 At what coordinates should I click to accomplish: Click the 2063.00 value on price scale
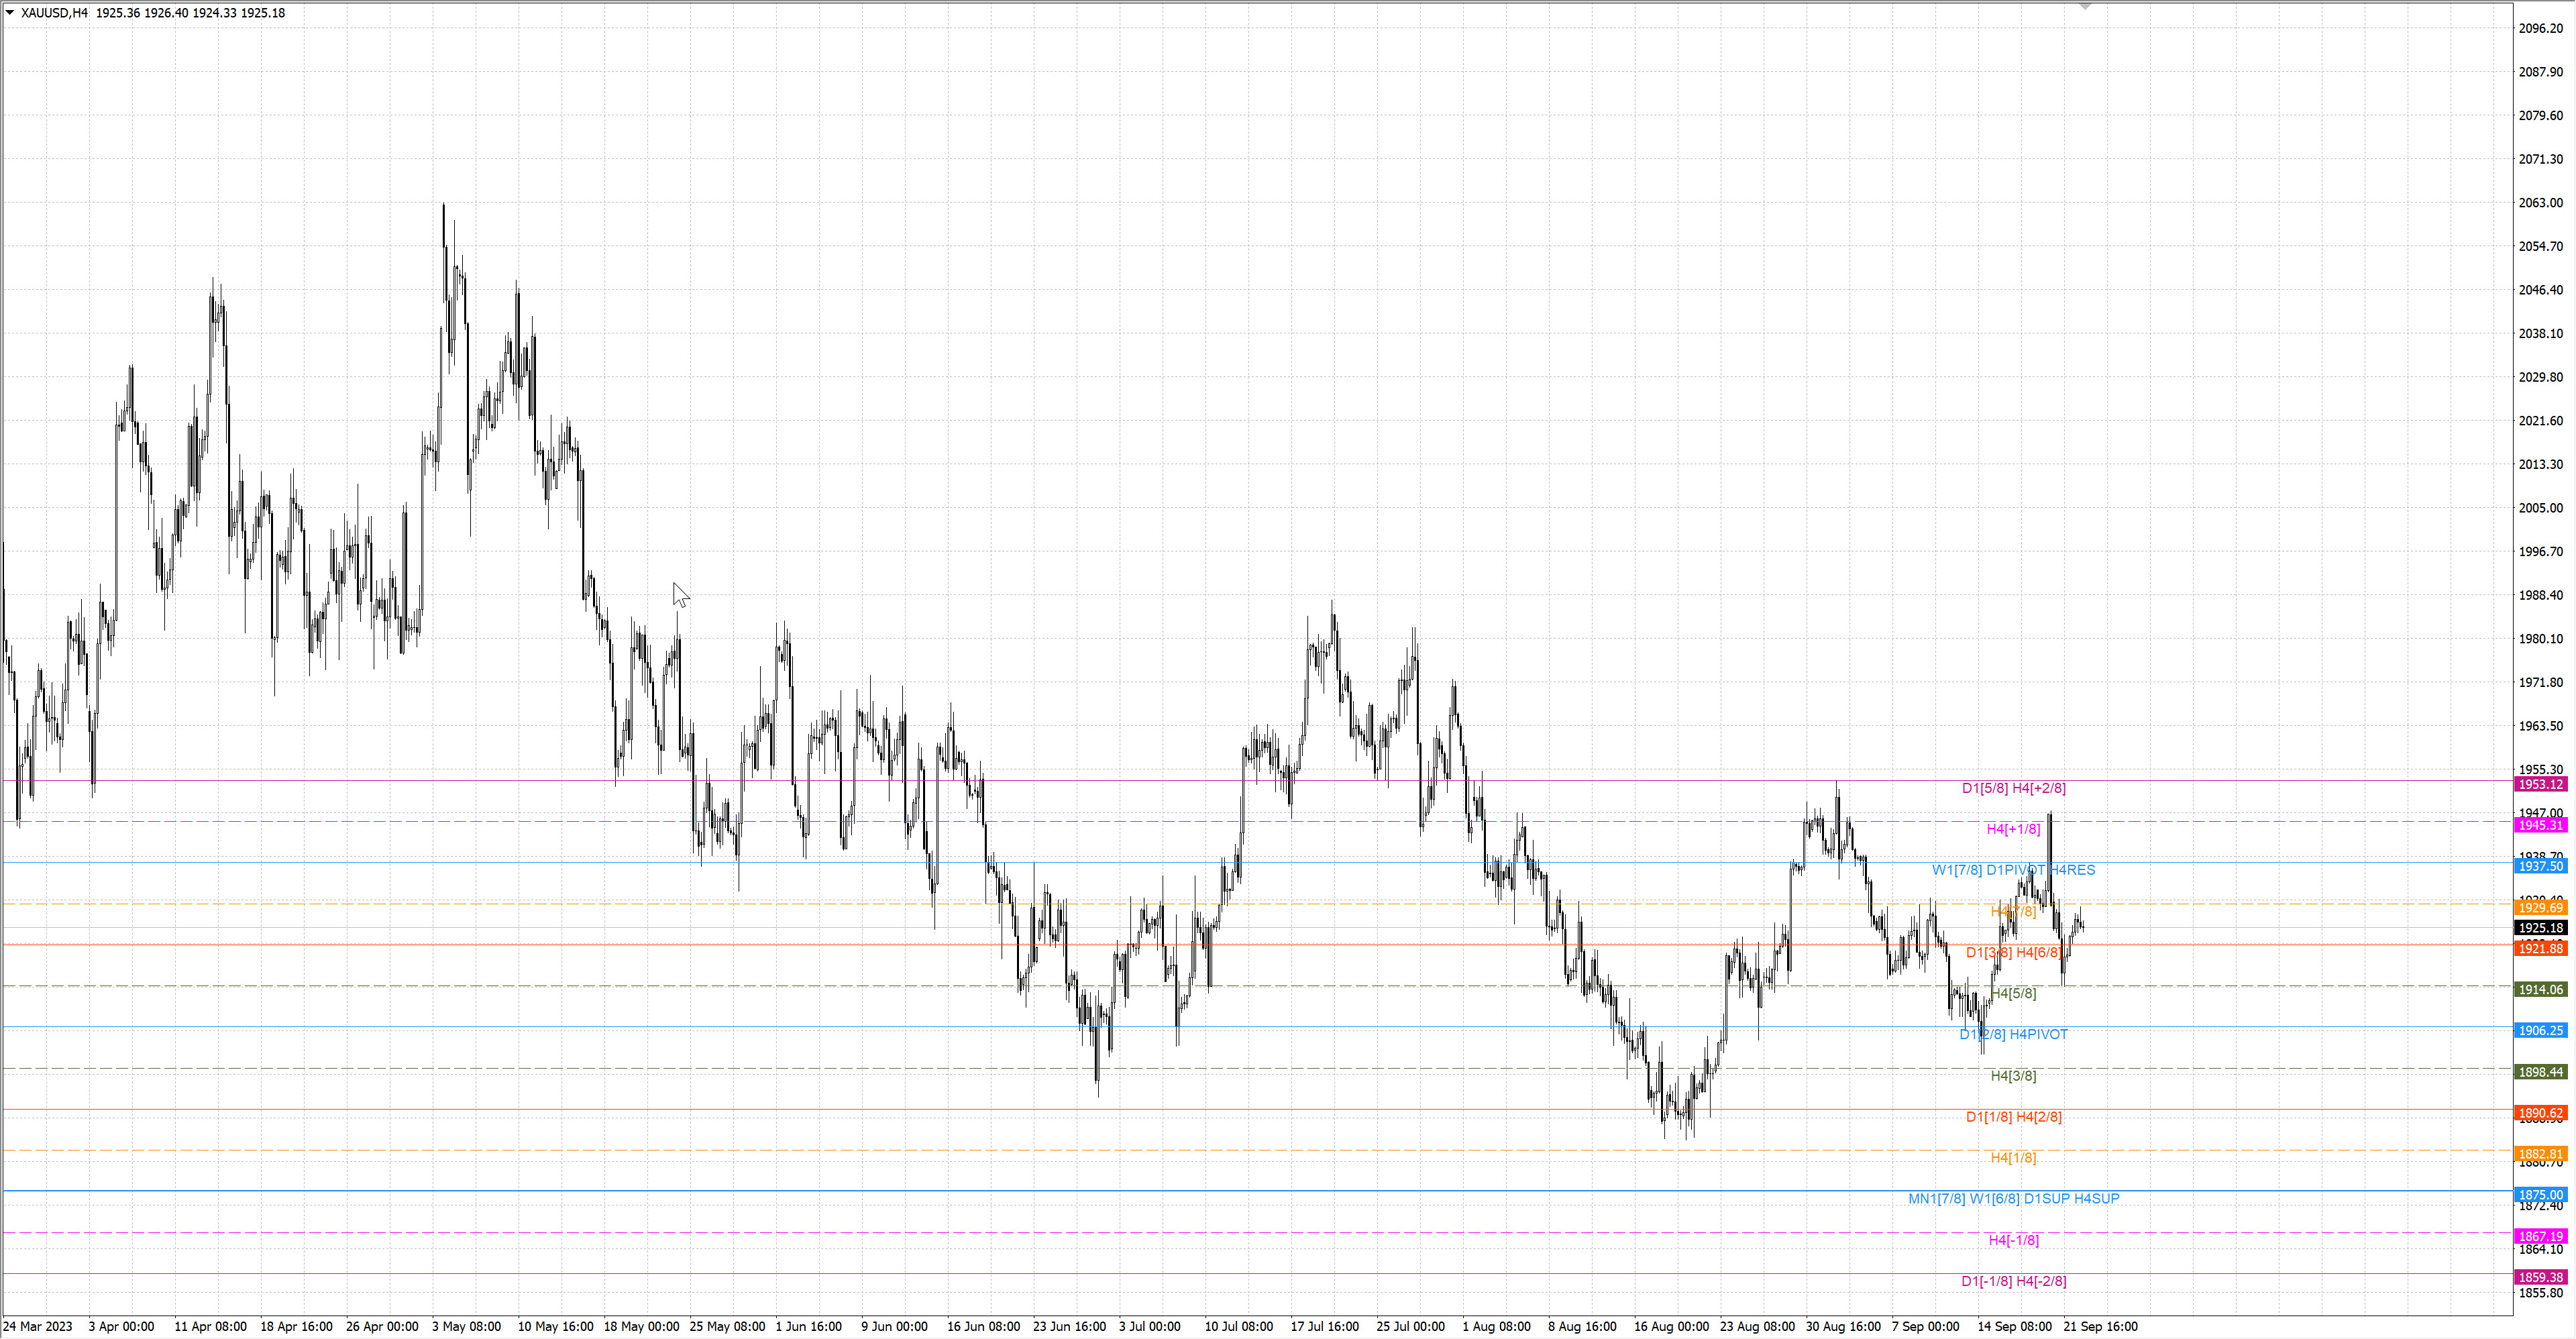pyautogui.click(x=2540, y=203)
